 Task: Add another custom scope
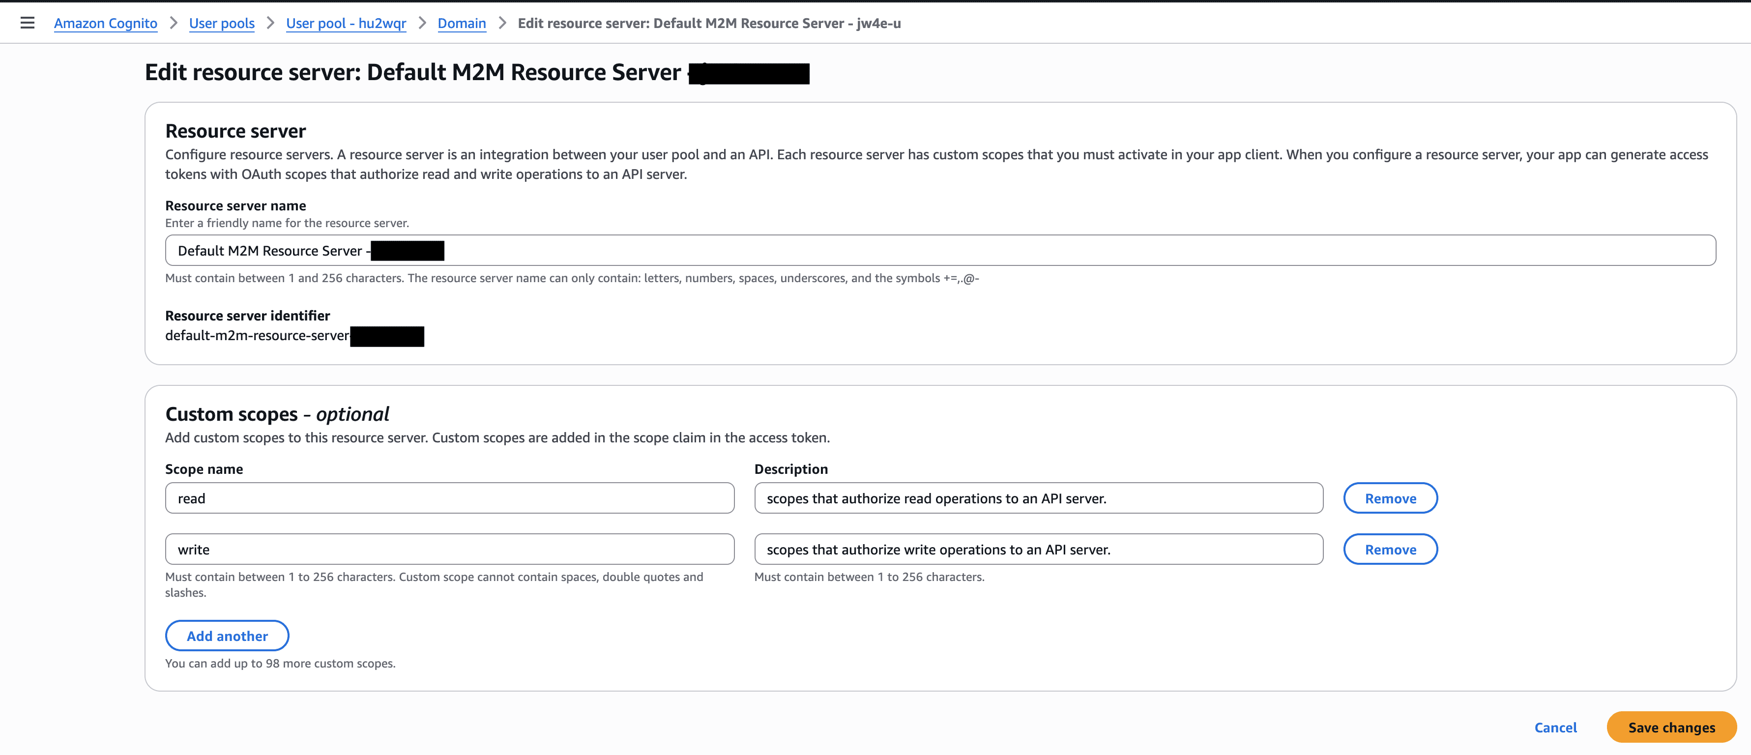coord(227,636)
